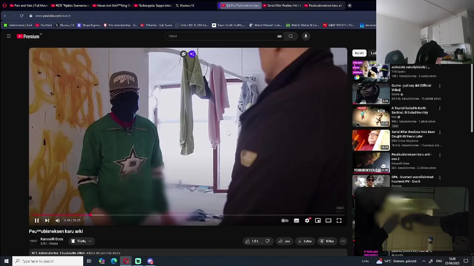Toggle theater mode icon

pyautogui.click(x=328, y=221)
